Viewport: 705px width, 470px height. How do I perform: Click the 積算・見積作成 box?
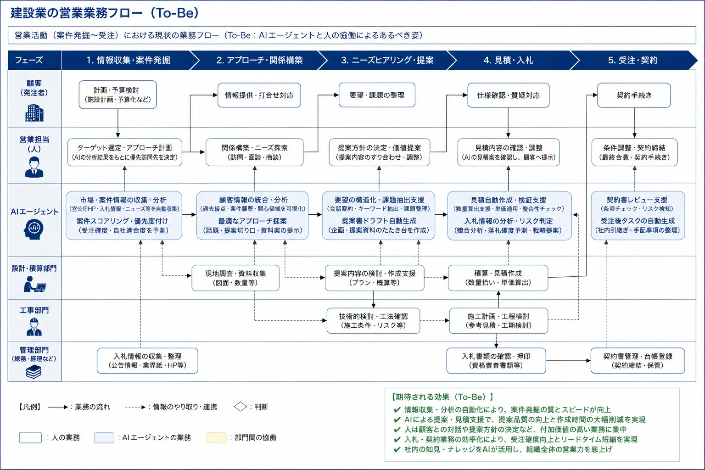[x=498, y=278]
